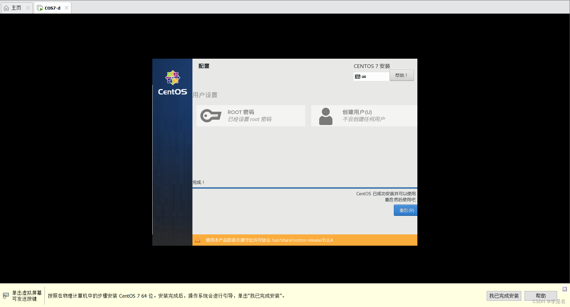The height and width of the screenshot is (307, 570).
Task: Click the 单击虚拟屏幕 可发送按键 hint text
Action: [27, 296]
